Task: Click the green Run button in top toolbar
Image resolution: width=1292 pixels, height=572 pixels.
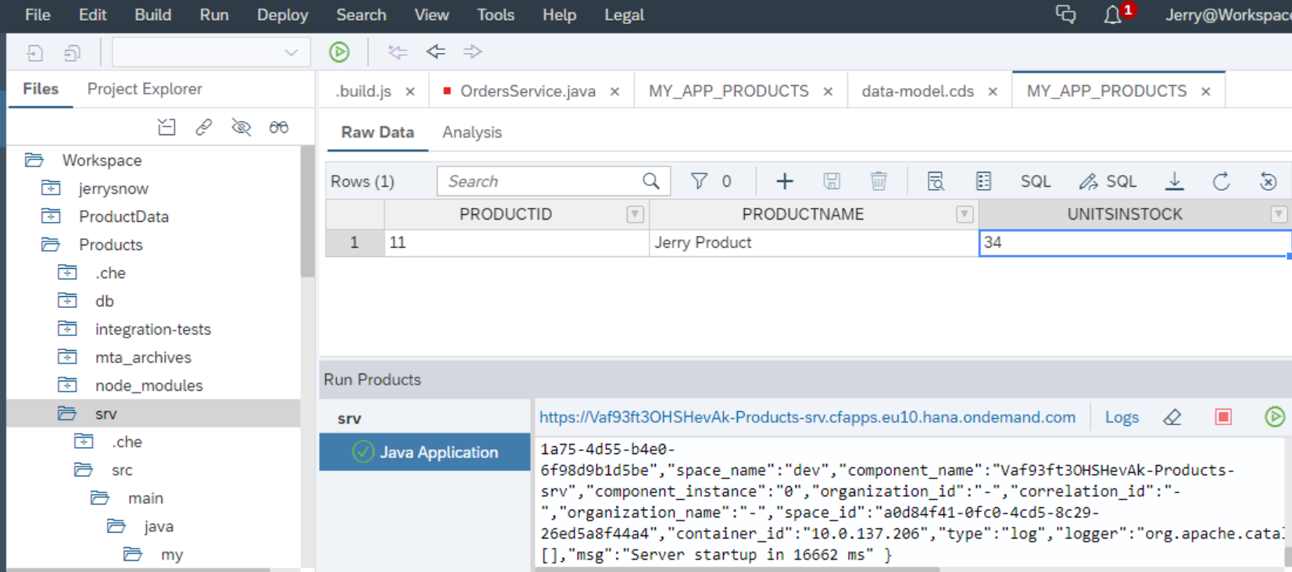Action: coord(339,52)
